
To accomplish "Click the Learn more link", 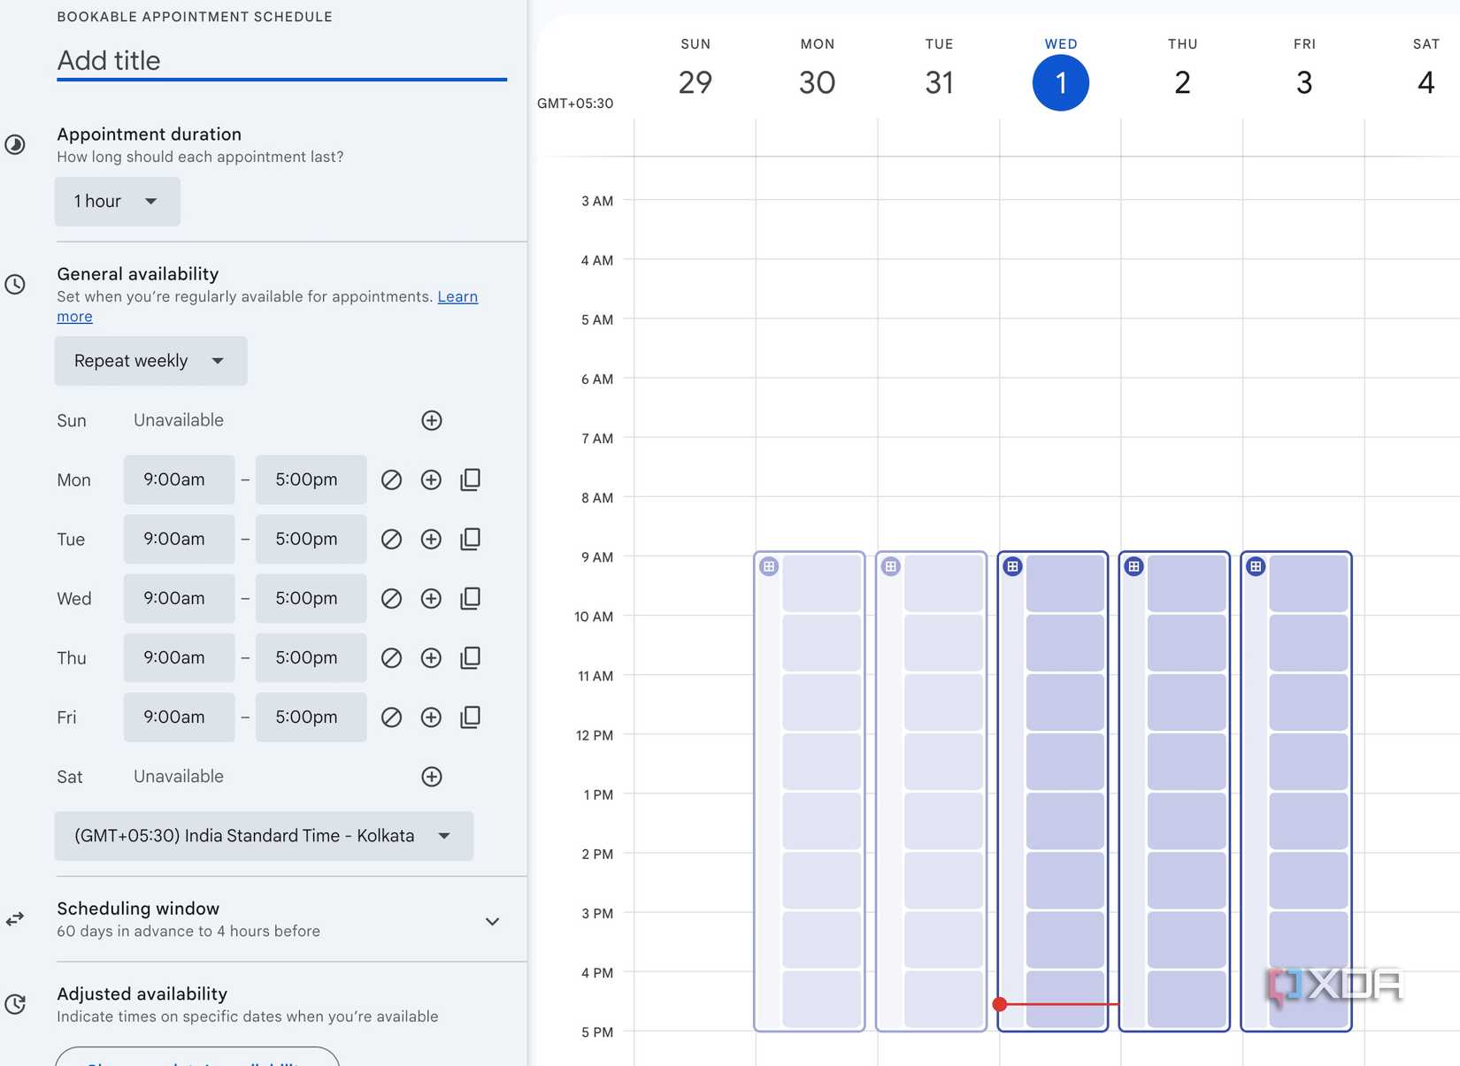I will click(x=457, y=296).
